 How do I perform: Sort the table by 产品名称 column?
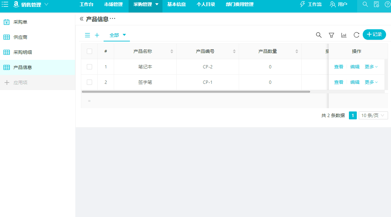pos(172,51)
